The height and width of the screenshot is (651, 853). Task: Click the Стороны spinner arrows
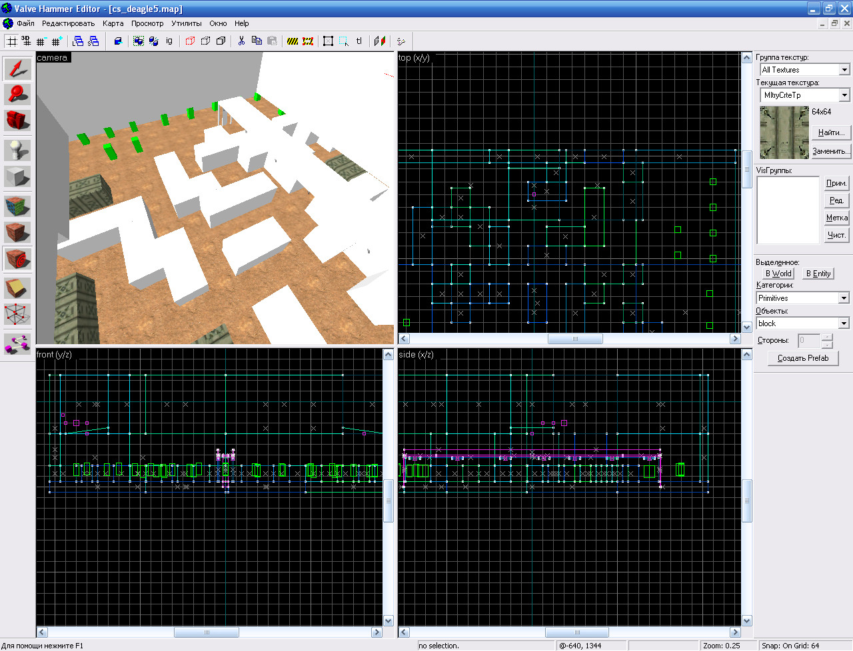827,341
